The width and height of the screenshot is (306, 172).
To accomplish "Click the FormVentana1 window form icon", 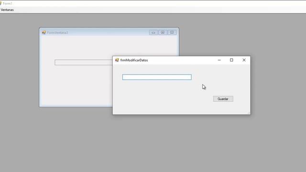I will pos(44,32).
